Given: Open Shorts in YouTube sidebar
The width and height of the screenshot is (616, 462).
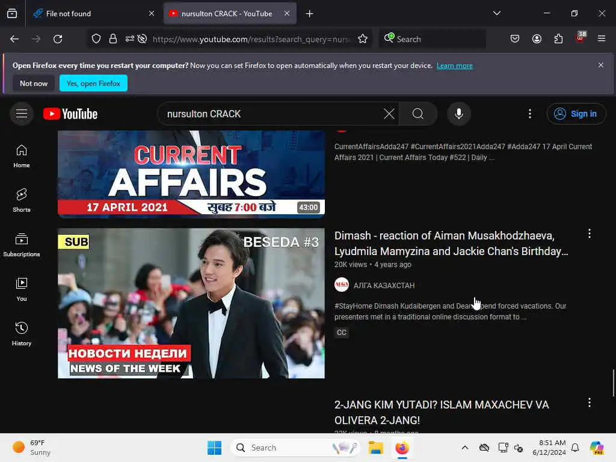Looking at the screenshot, I should [22, 201].
